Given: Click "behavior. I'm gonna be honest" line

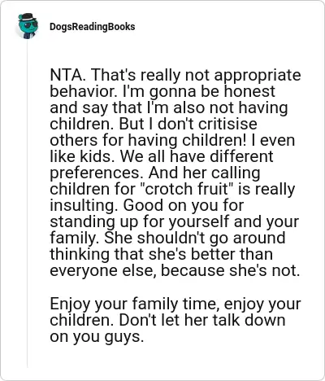Looking at the screenshot, I should point(162,91).
